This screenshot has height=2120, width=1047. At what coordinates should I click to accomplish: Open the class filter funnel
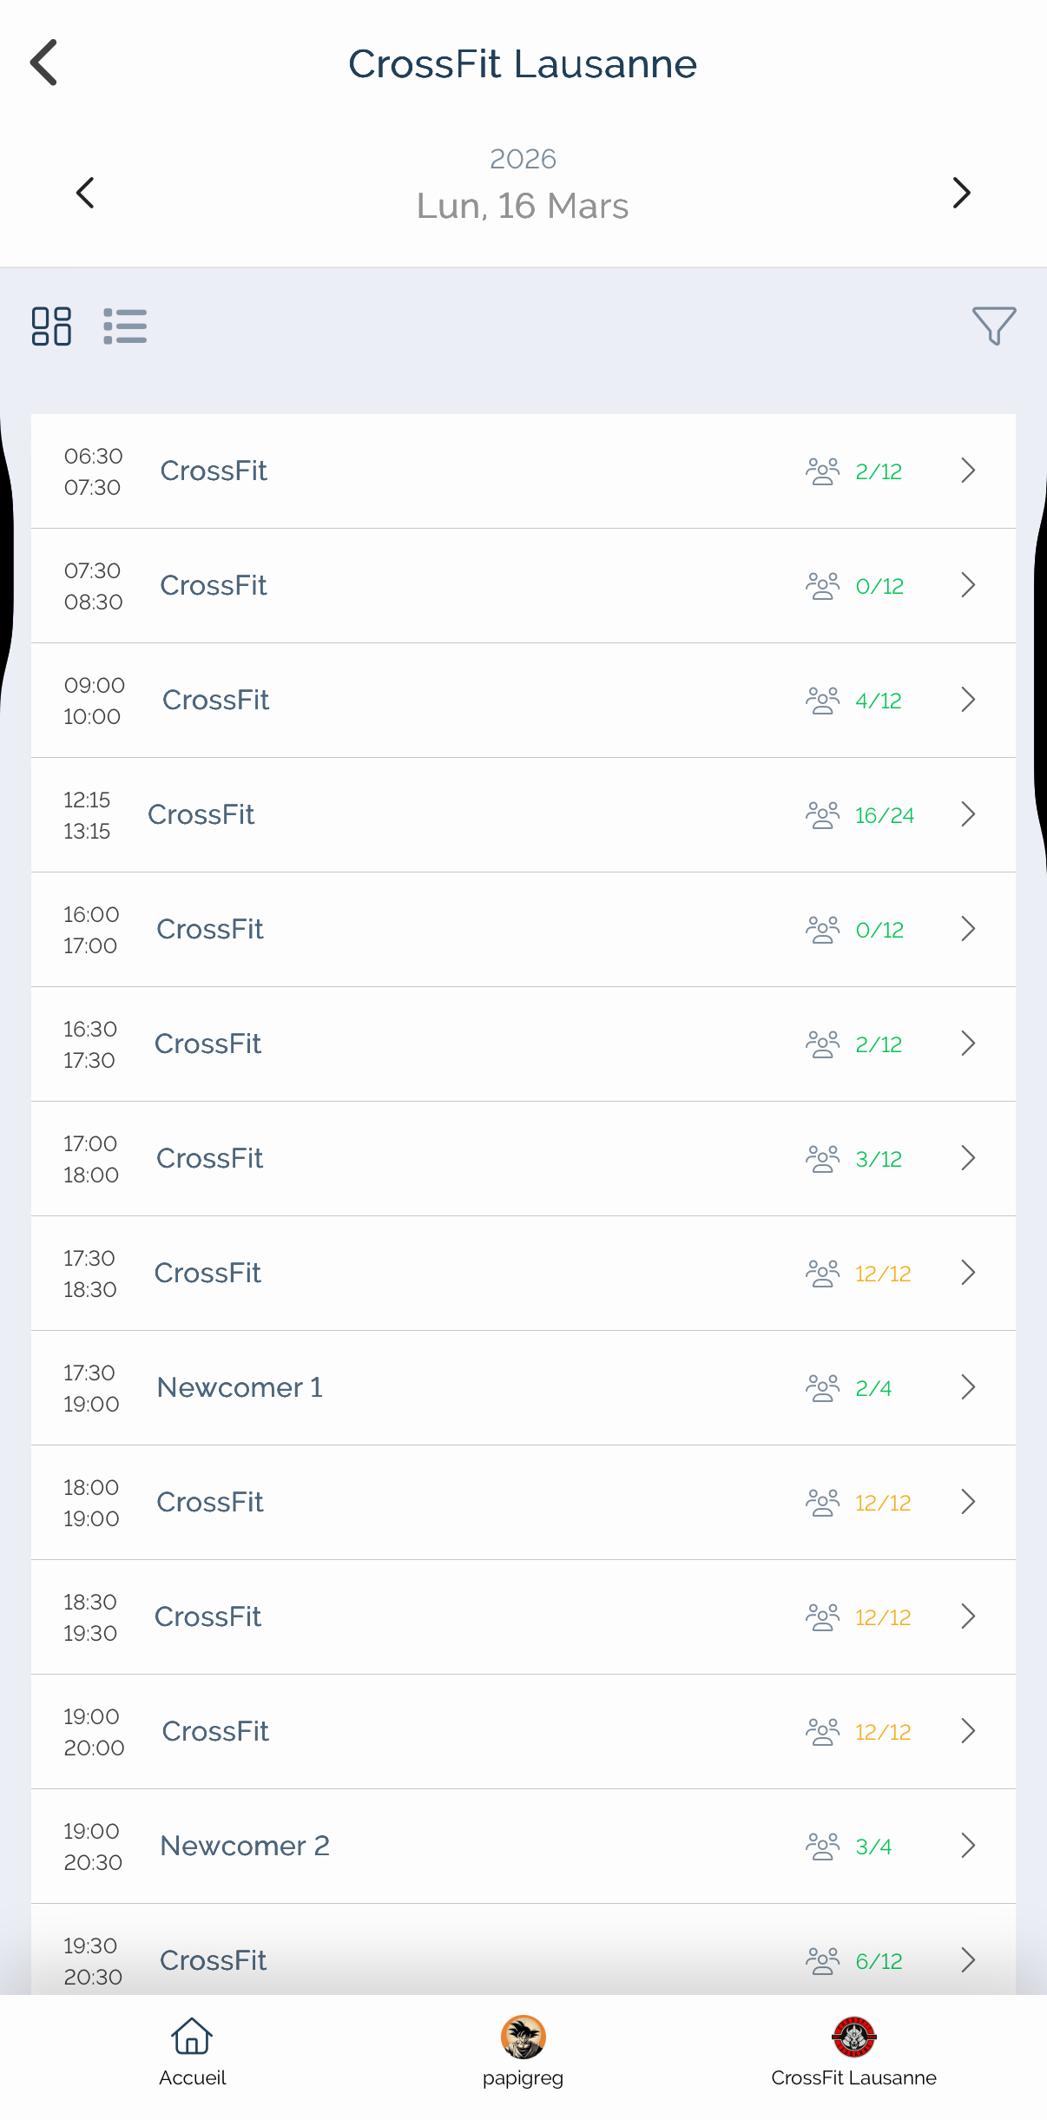[994, 326]
